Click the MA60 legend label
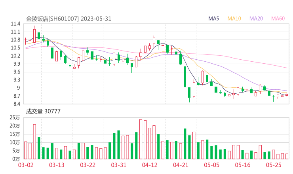Viewport: 293px width, 174px height. click(278, 19)
